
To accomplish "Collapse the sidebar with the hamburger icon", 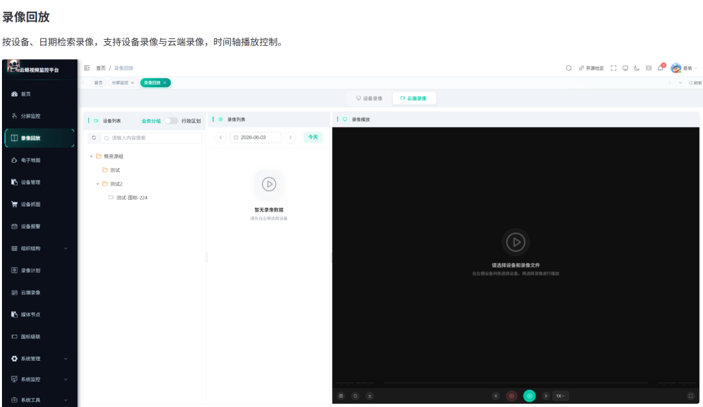I will coord(87,68).
